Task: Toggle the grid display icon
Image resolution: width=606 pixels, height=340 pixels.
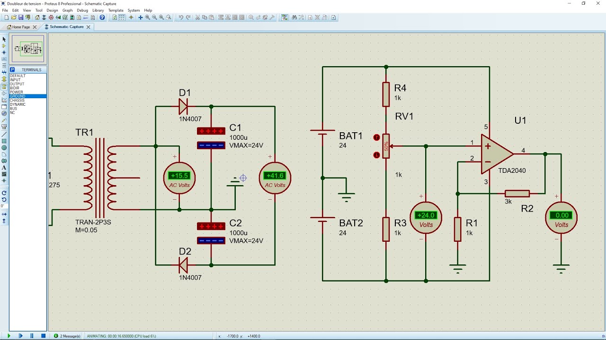Action: tap(122, 17)
